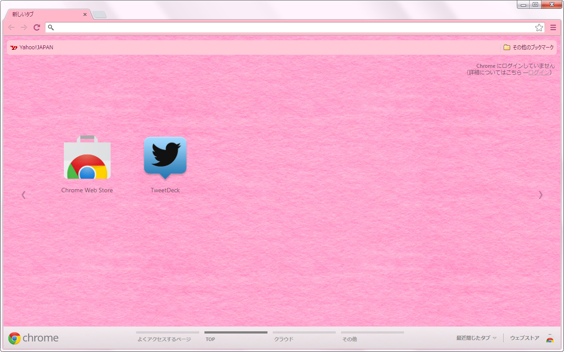Toggle the bookmark star in address bar

click(538, 27)
